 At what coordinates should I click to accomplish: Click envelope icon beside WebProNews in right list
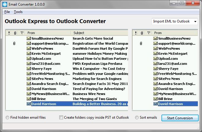coord(155,49)
